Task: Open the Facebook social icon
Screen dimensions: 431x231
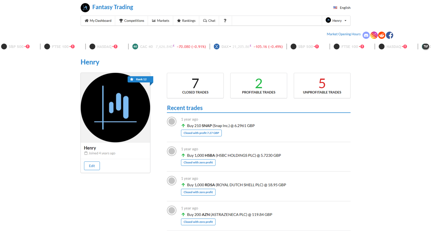Action: click(390, 35)
